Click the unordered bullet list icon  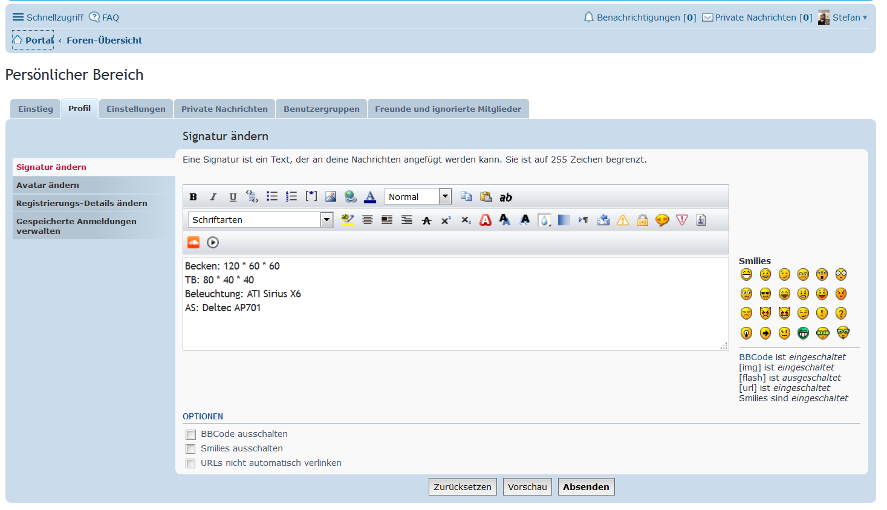272,197
